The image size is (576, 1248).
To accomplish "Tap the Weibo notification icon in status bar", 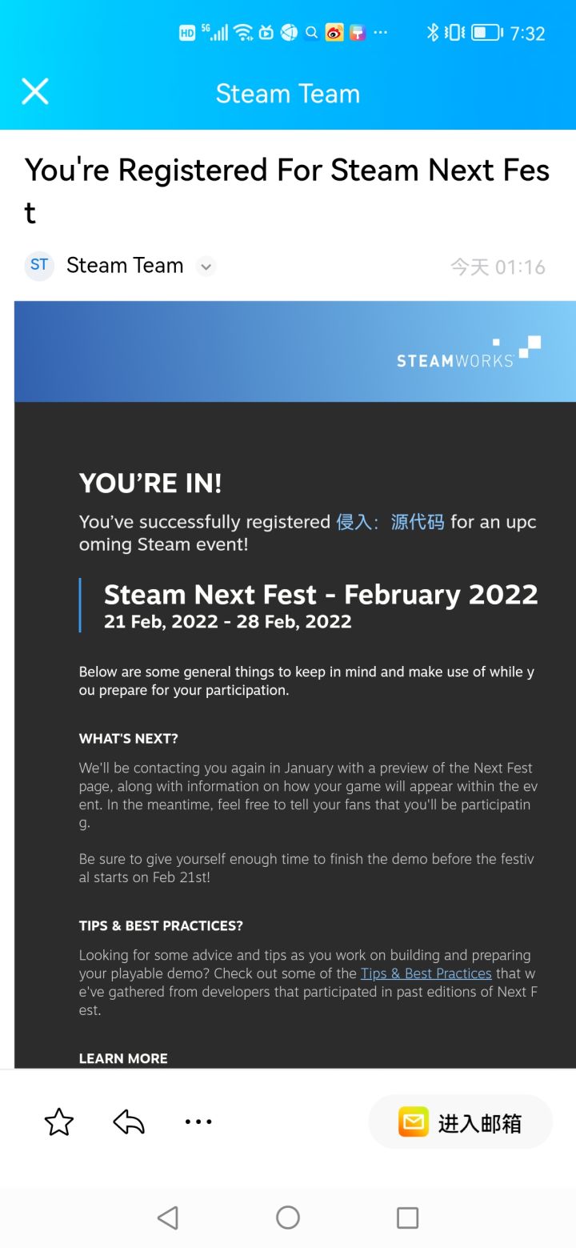I will (x=334, y=33).
